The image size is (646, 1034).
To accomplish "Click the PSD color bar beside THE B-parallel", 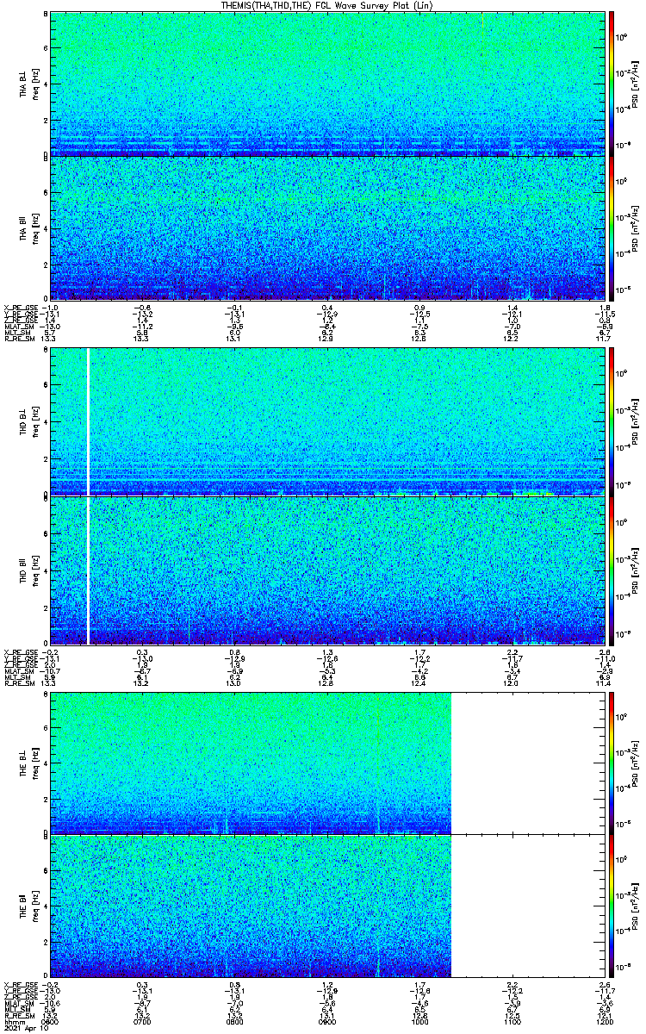I will 612,906.
